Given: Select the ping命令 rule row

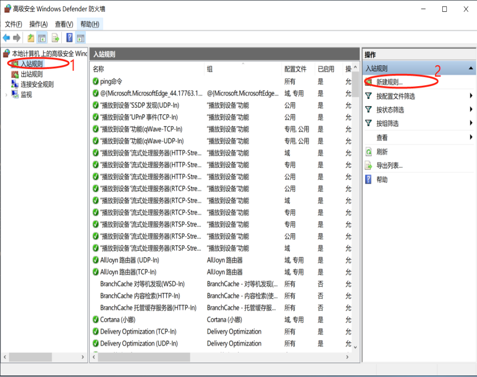Looking at the screenshot, I should [x=222, y=81].
